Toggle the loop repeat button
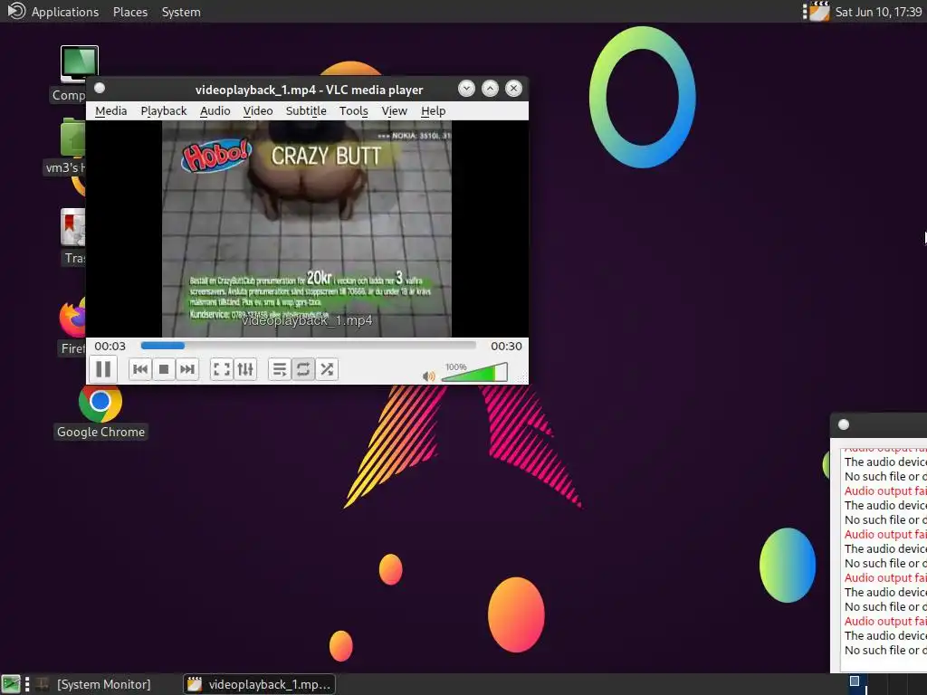 [302, 369]
